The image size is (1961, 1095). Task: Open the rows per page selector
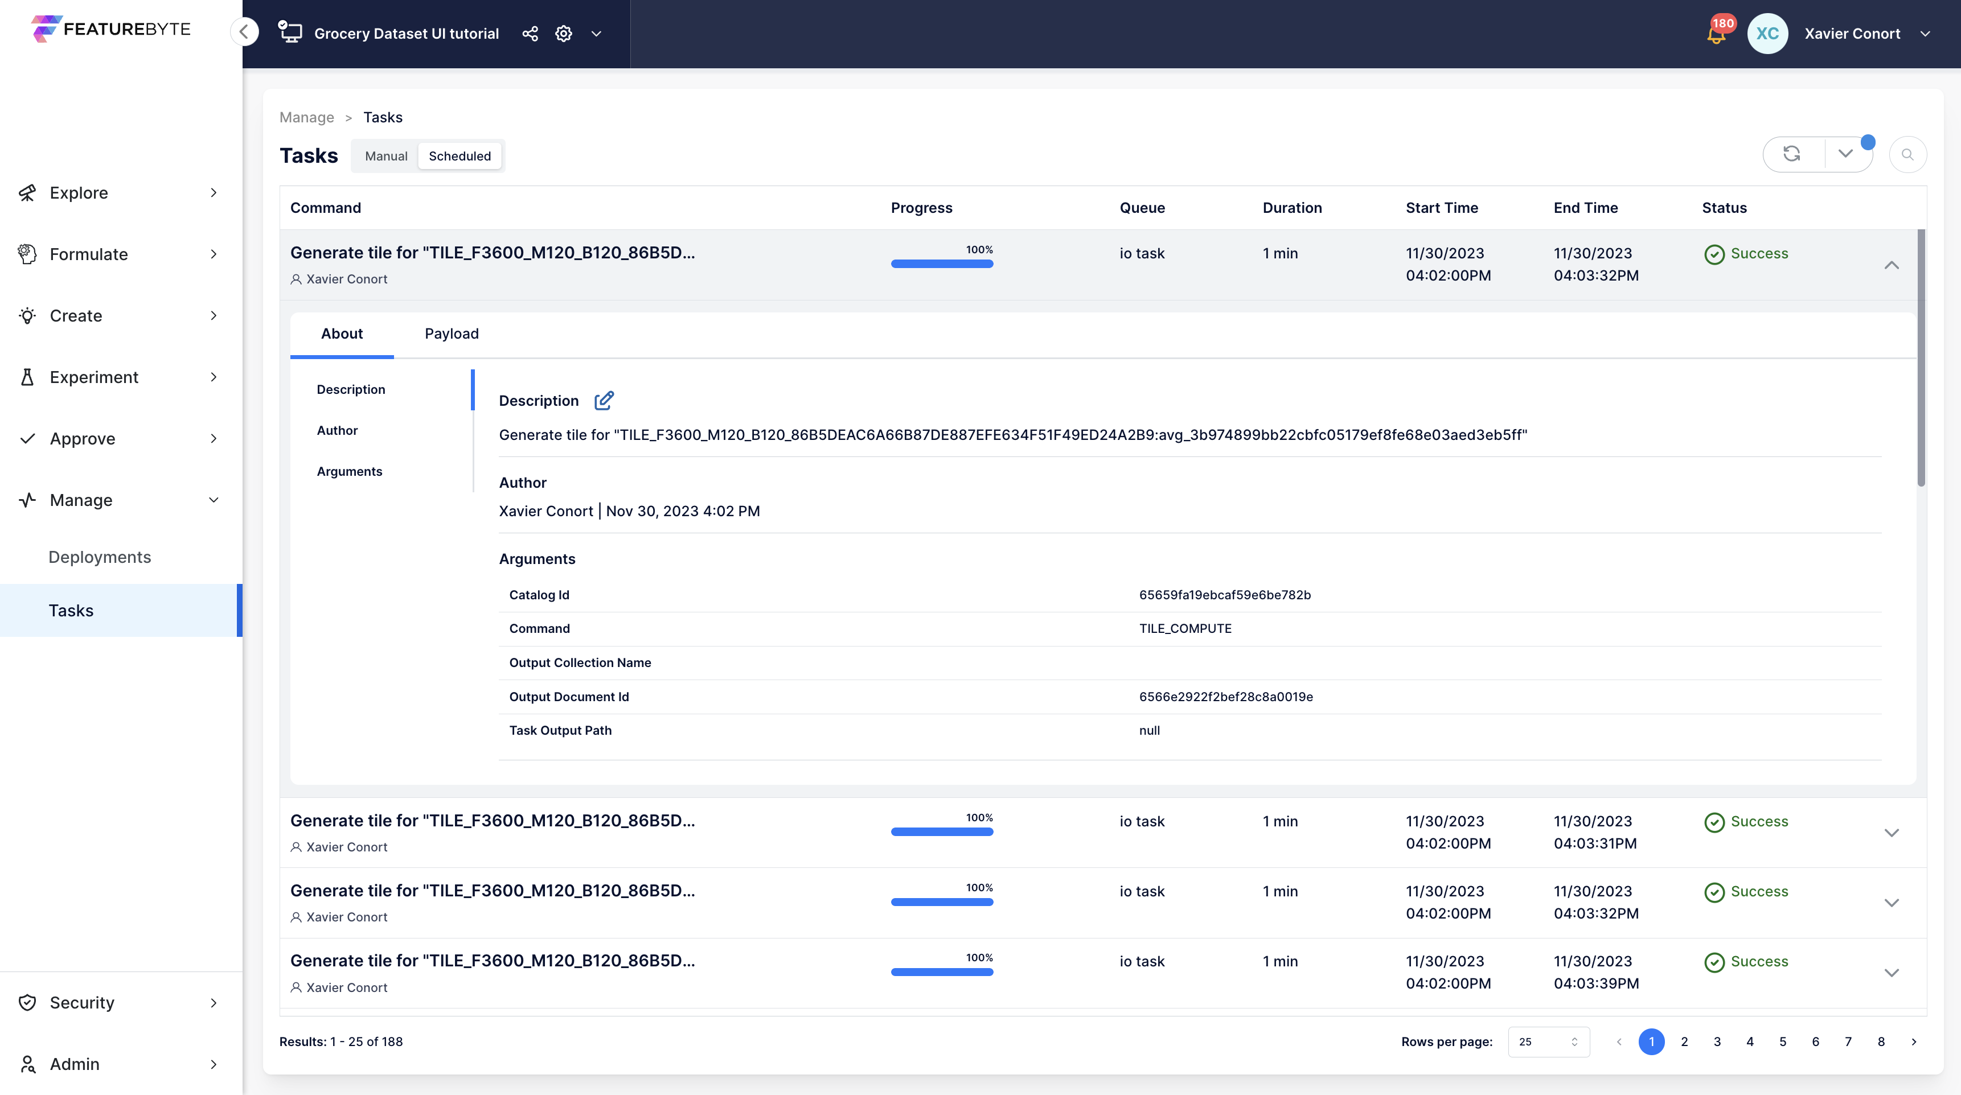click(1548, 1042)
